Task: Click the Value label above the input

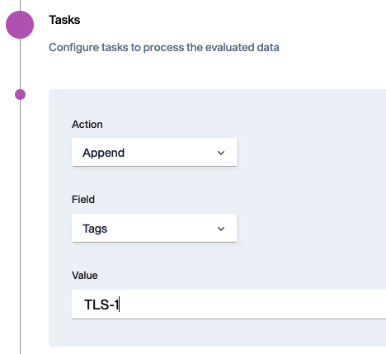Action: [x=85, y=276]
